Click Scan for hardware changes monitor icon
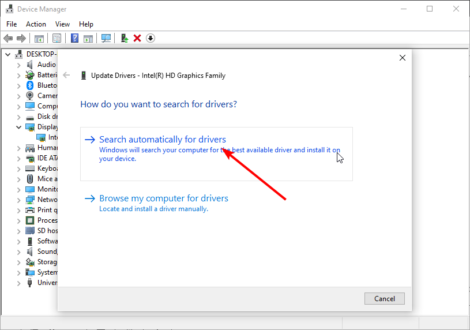470x330 pixels. coord(106,39)
